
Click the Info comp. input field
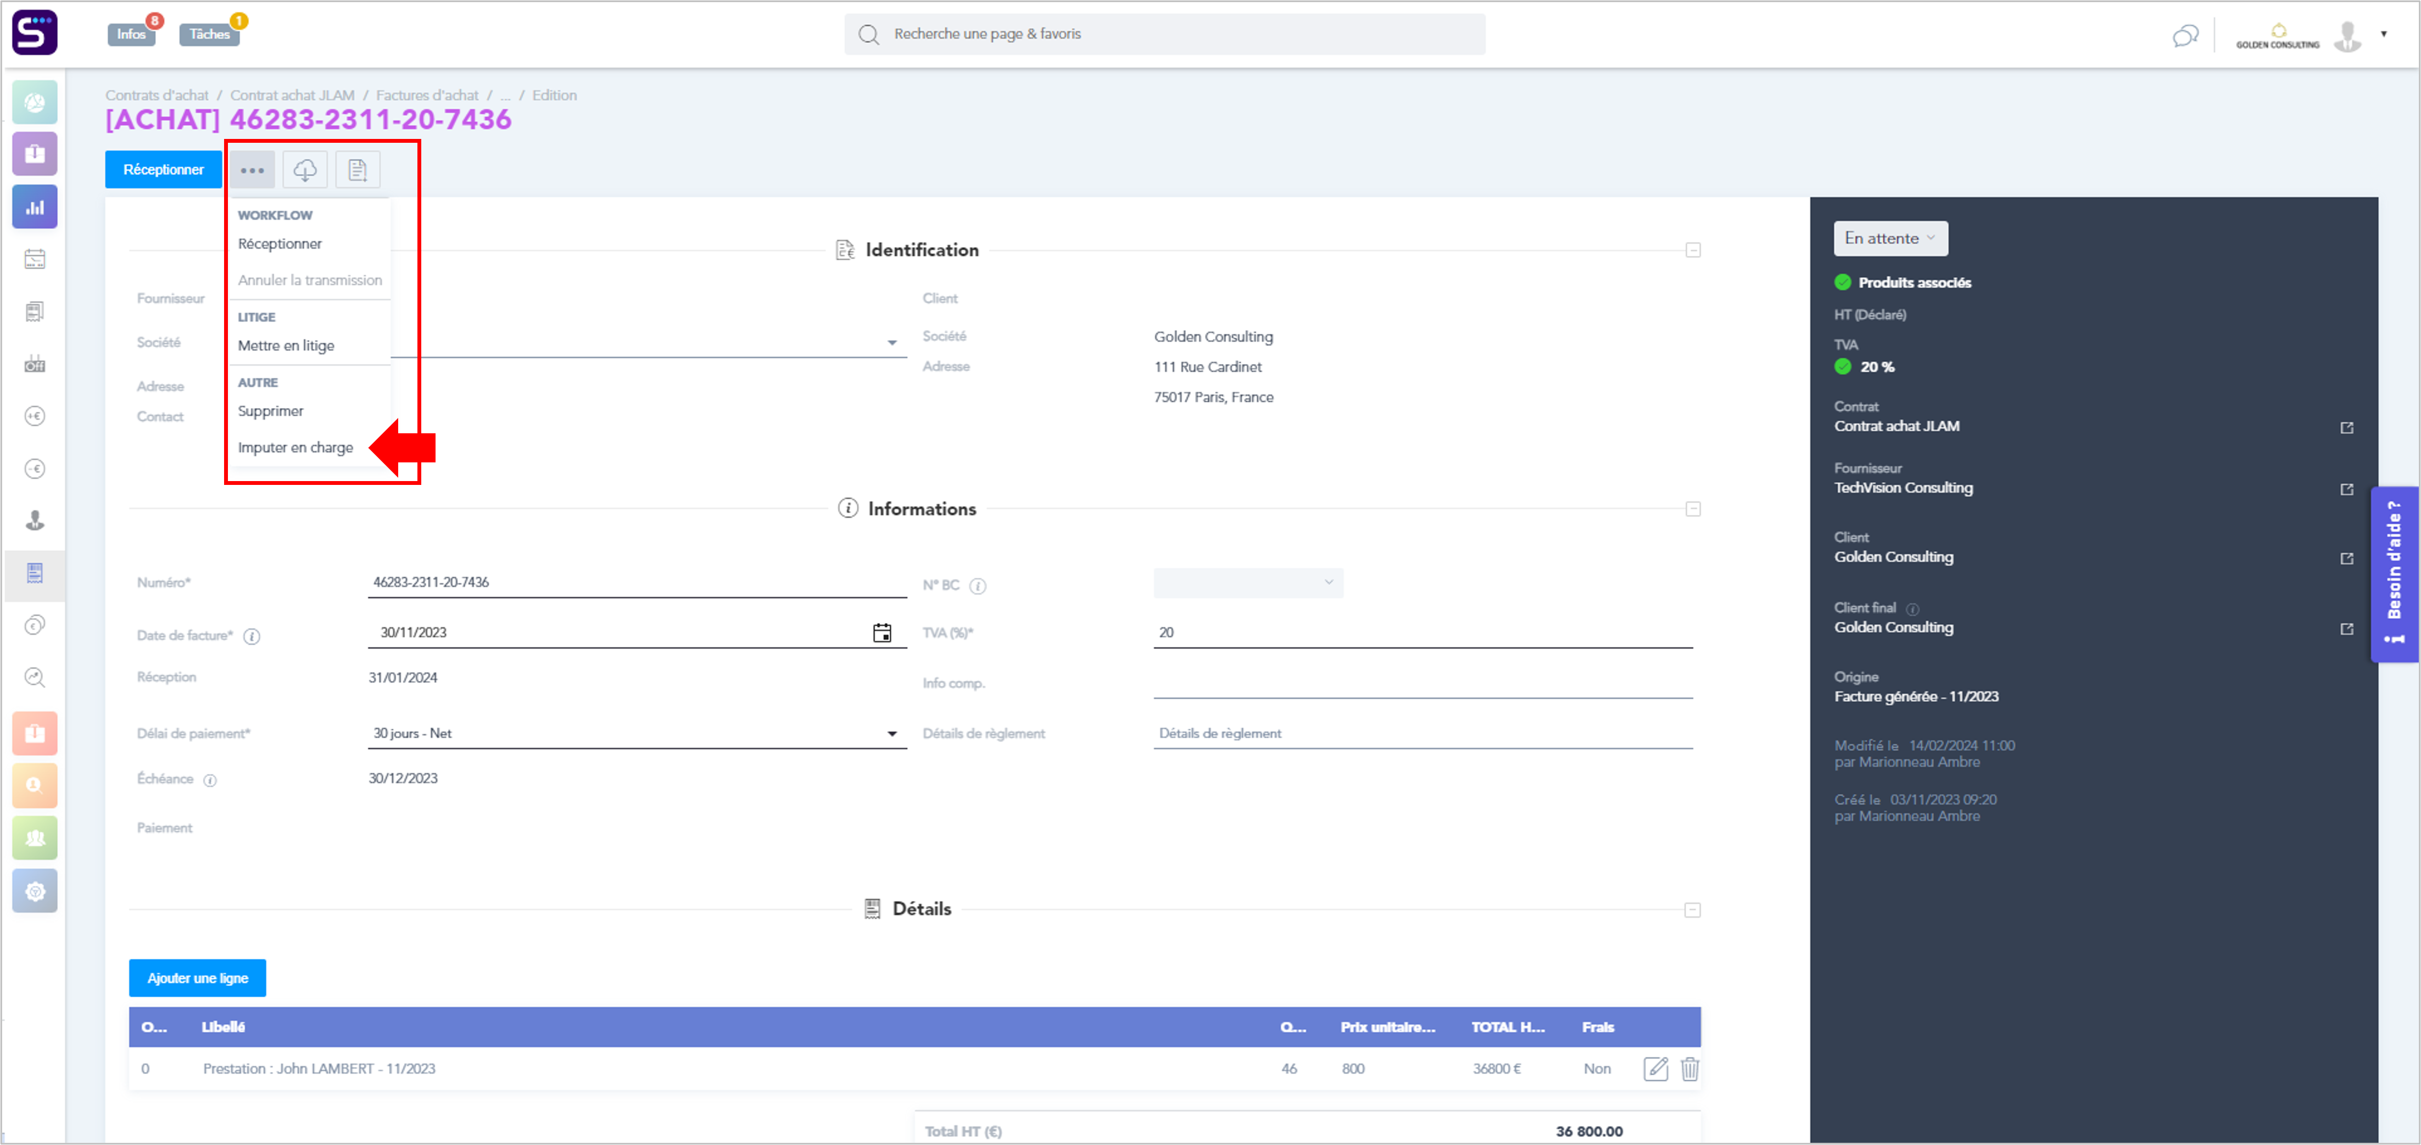click(x=1423, y=683)
